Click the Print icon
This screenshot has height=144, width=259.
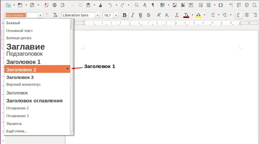click(55, 5)
